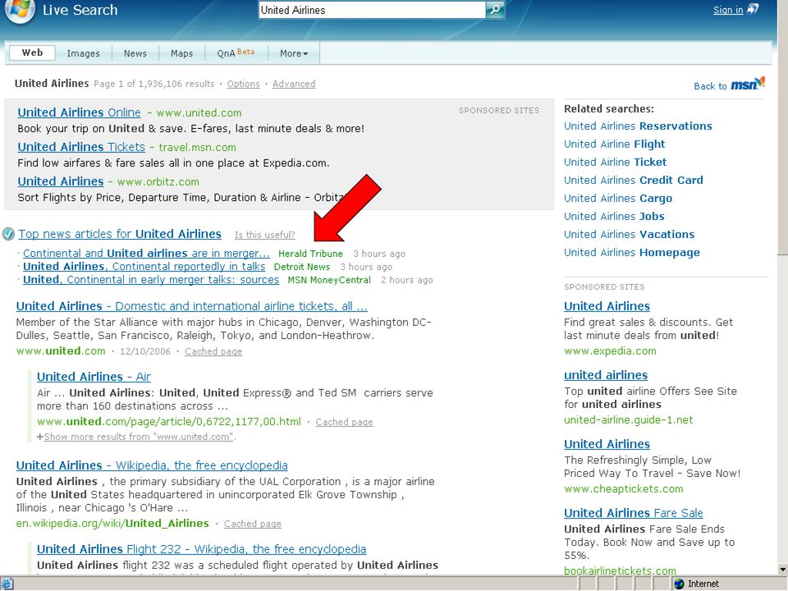The width and height of the screenshot is (788, 591).
Task: Open United Airlines Domestic and international result
Action: pos(191,306)
